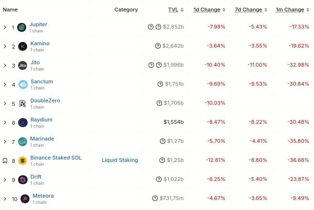
Task: Click the Sanctum protocol logo icon
Action: (x=23, y=84)
